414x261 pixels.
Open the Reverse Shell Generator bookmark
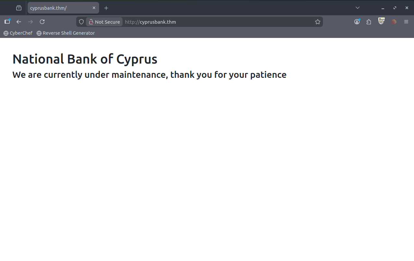tap(66, 33)
